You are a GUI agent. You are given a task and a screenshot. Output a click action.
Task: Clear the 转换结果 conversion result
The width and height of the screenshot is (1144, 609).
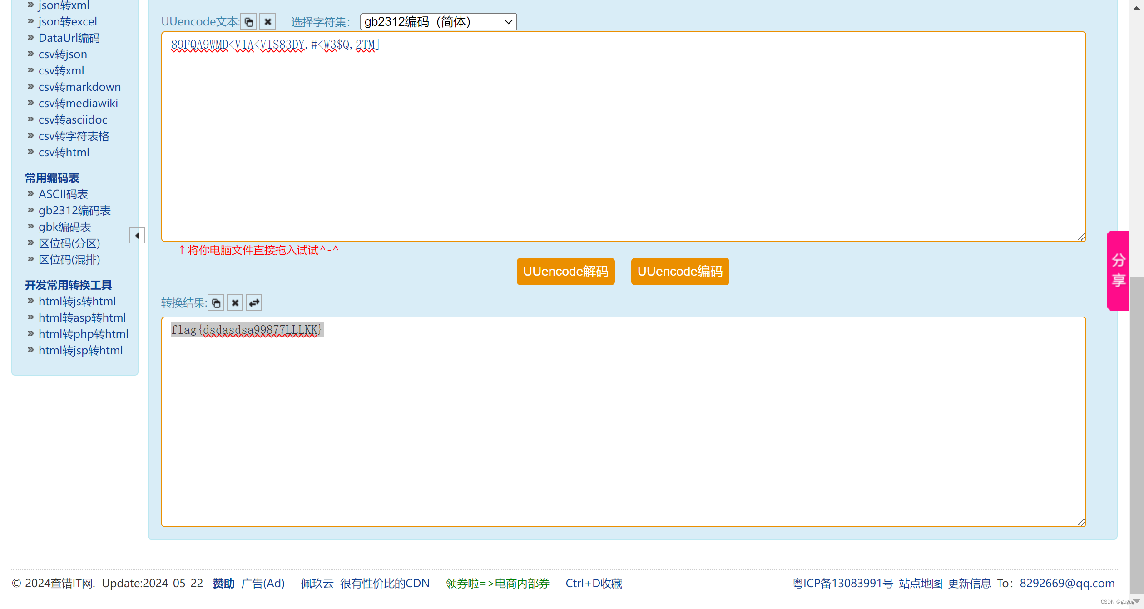click(235, 302)
